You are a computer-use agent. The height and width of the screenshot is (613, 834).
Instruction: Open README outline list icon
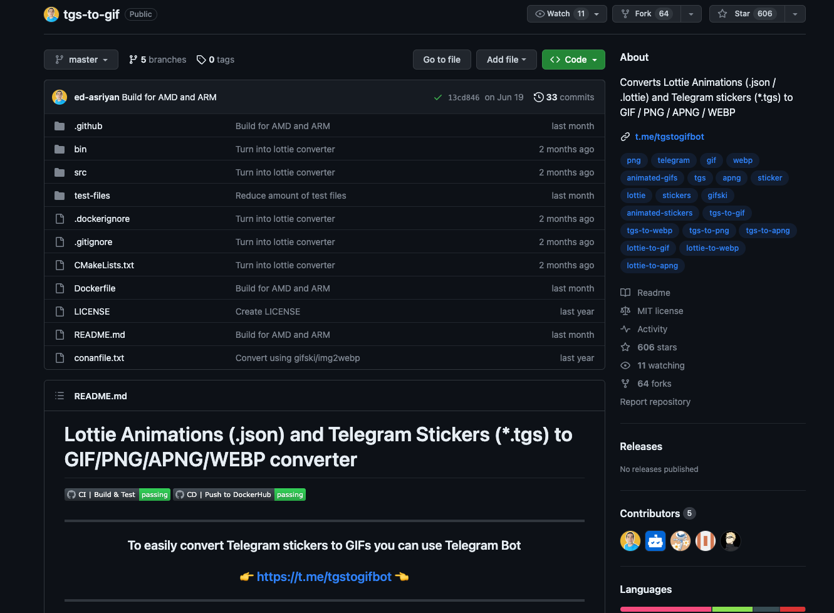pos(60,396)
